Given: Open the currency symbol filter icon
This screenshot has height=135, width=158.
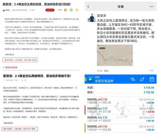Looking at the screenshot, I should click(133, 79).
